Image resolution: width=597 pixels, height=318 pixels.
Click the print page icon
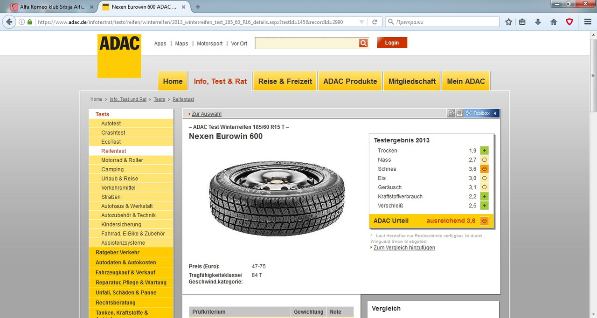tap(459, 113)
